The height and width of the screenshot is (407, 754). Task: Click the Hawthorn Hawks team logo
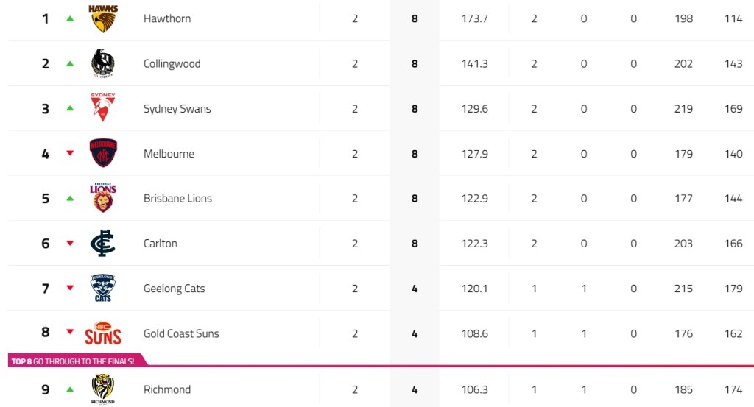(103, 18)
